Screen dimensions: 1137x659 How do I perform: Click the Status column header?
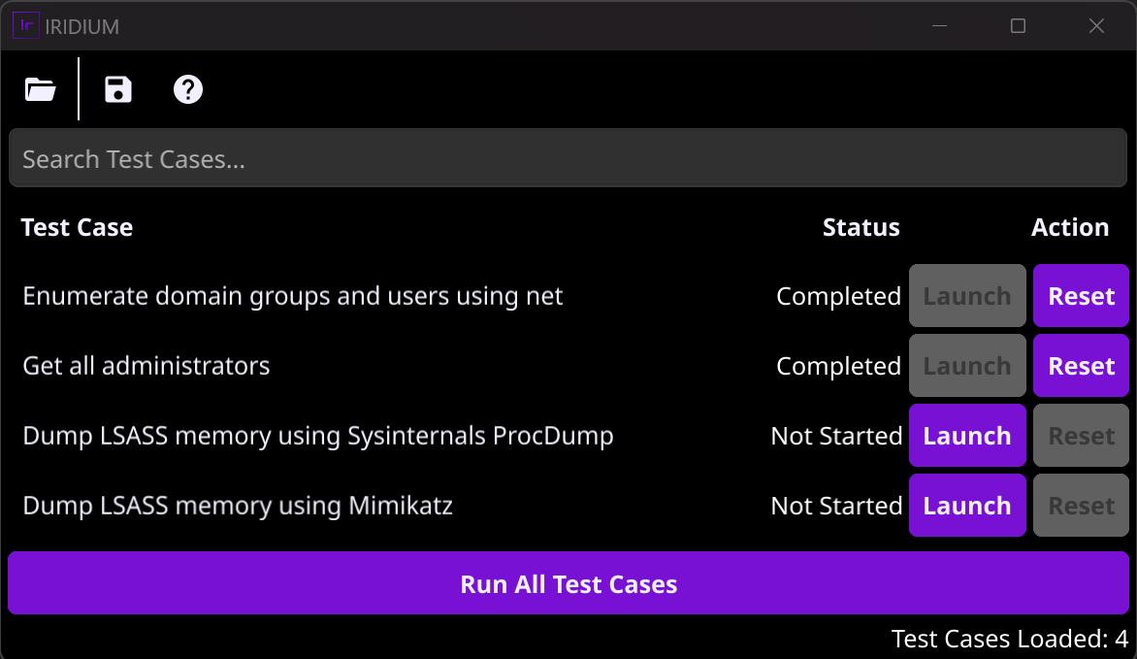tap(861, 227)
